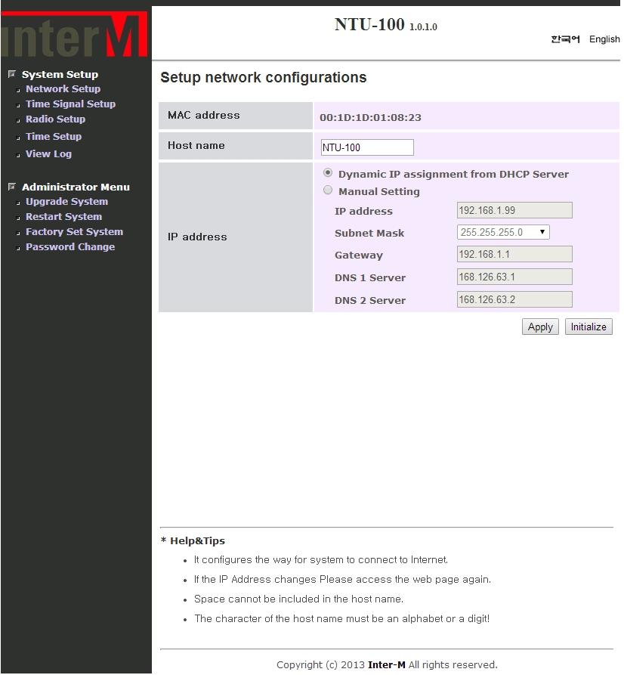The width and height of the screenshot is (624, 675).
Task: Click the tip about host name spaces
Action: tap(298, 599)
